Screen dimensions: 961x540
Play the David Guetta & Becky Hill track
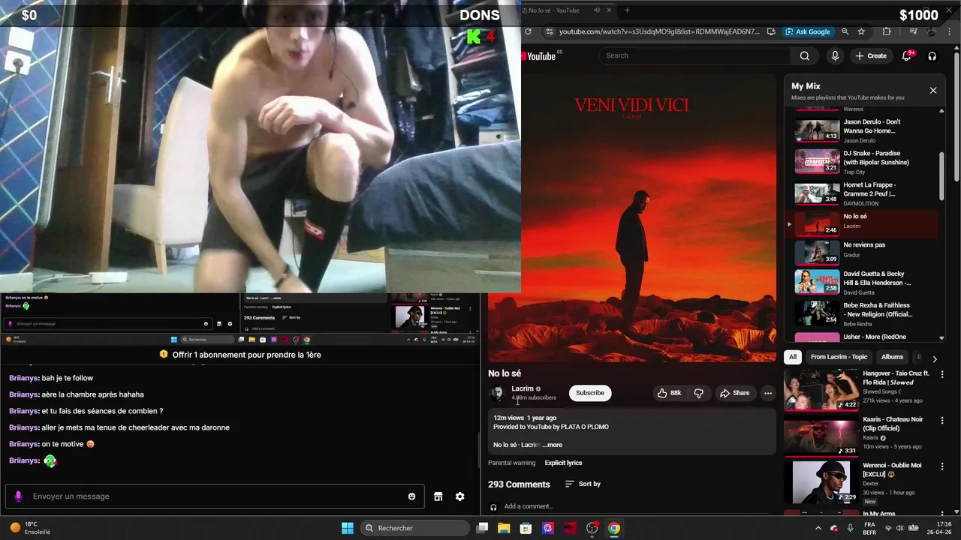tap(863, 283)
